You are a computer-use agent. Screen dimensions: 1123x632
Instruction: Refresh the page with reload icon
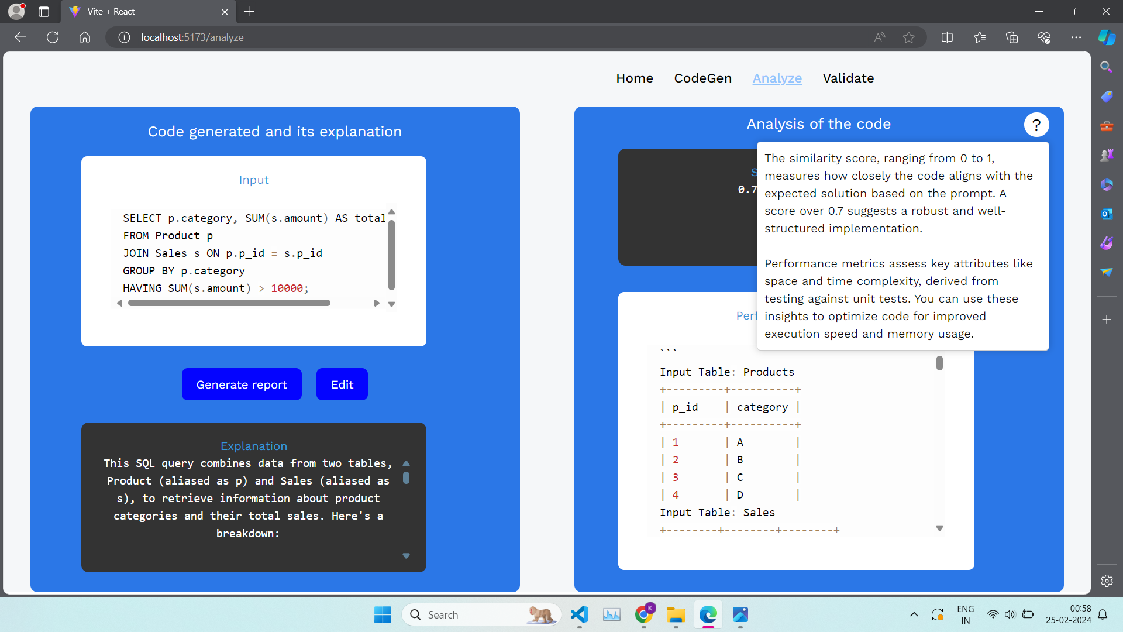[53, 37]
